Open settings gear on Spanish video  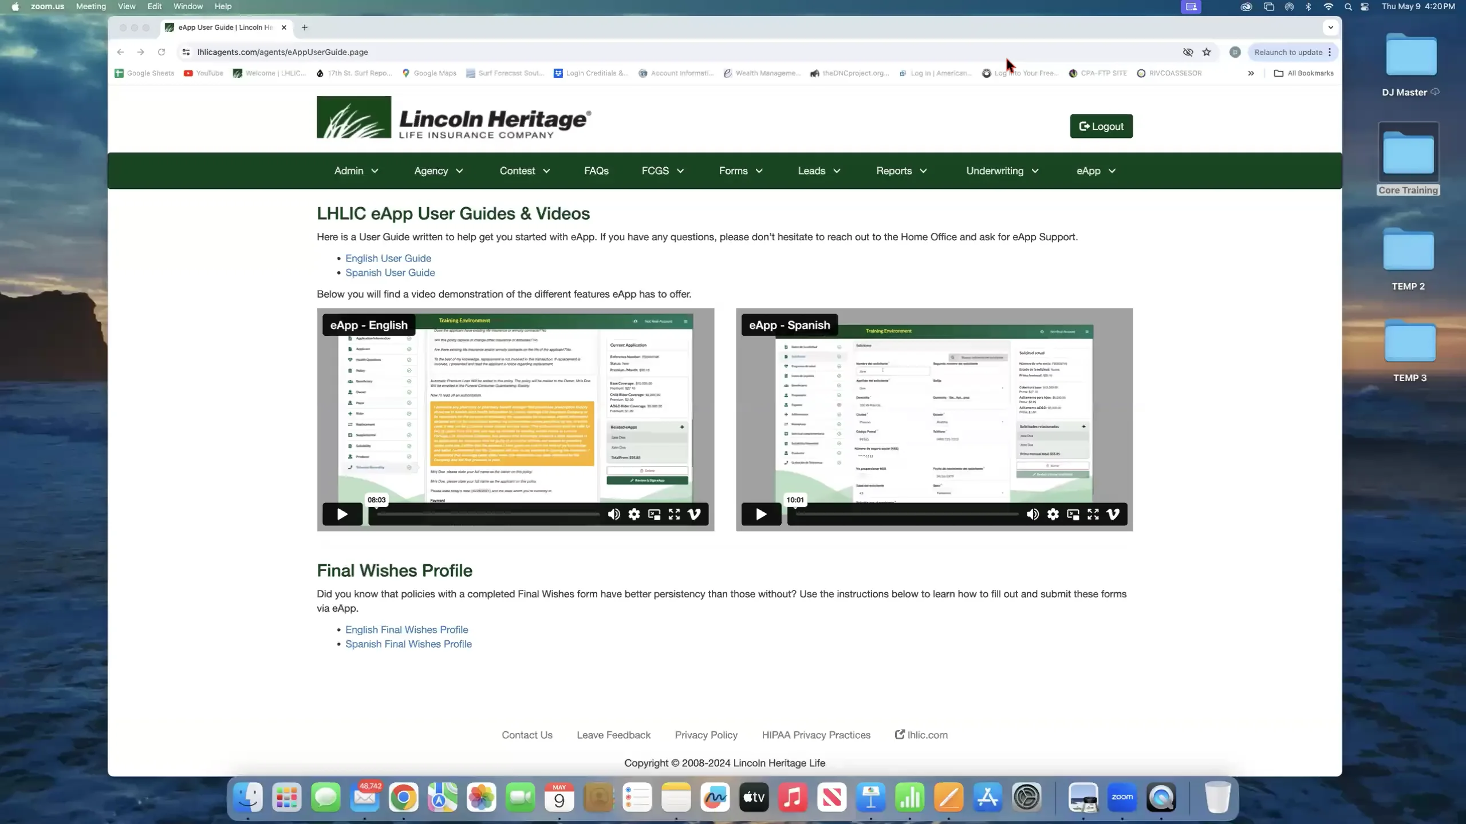click(1053, 514)
